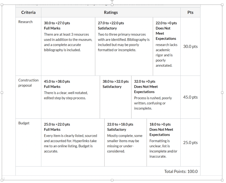Viewport: 226px width, 183px height.
Task: Click the 30.0 pts score cell
Action: pyautogui.click(x=190, y=47)
